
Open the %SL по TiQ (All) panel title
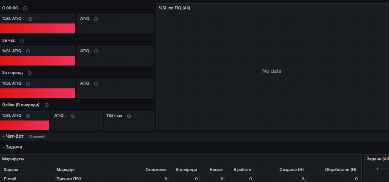coord(174,8)
